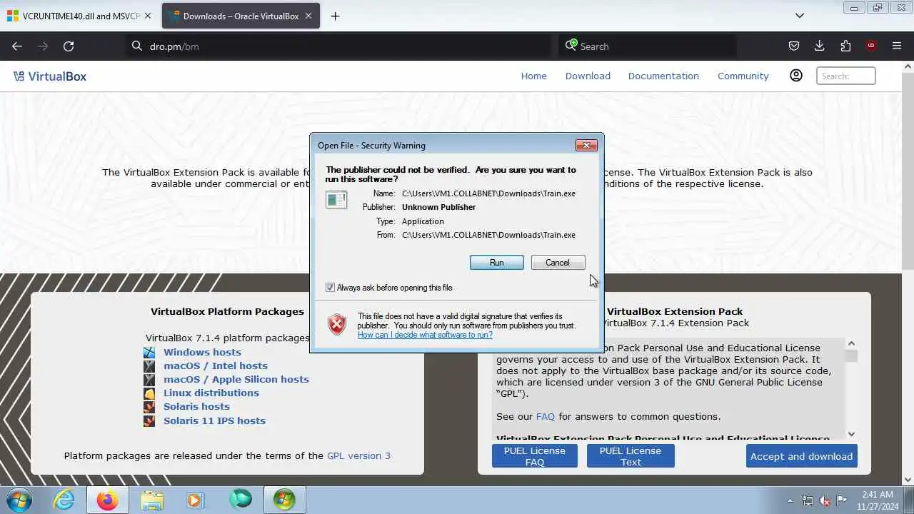Go back in browser history
The width and height of the screenshot is (914, 514).
coord(17,46)
